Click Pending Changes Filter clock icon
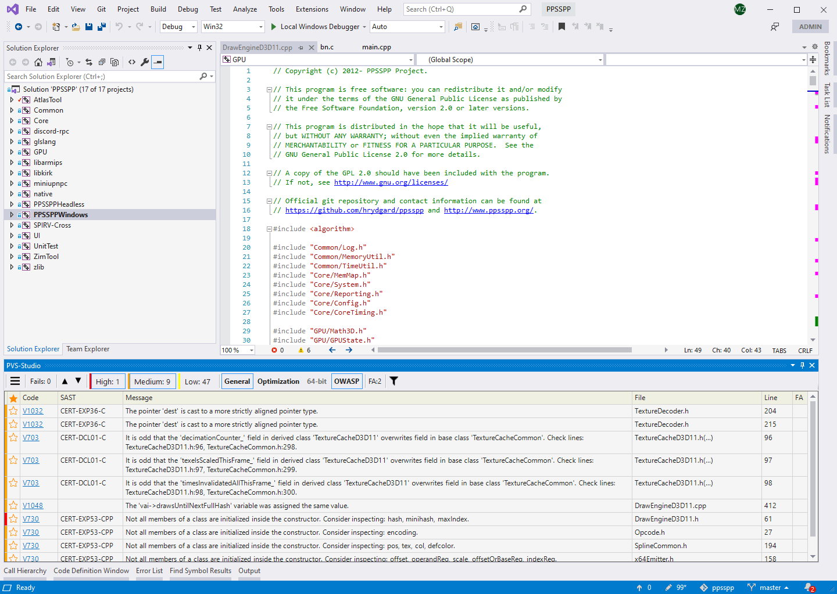Screen dimensions: 837x594 tap(70, 62)
